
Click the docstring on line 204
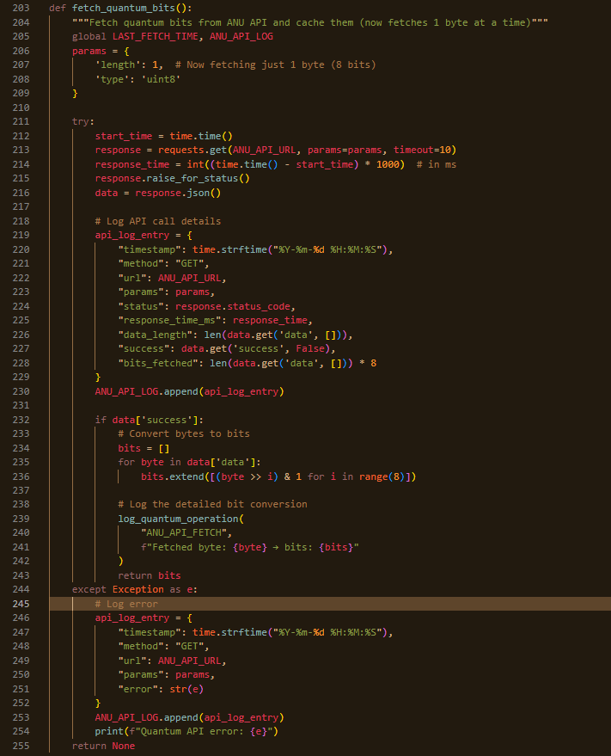[x=310, y=22]
